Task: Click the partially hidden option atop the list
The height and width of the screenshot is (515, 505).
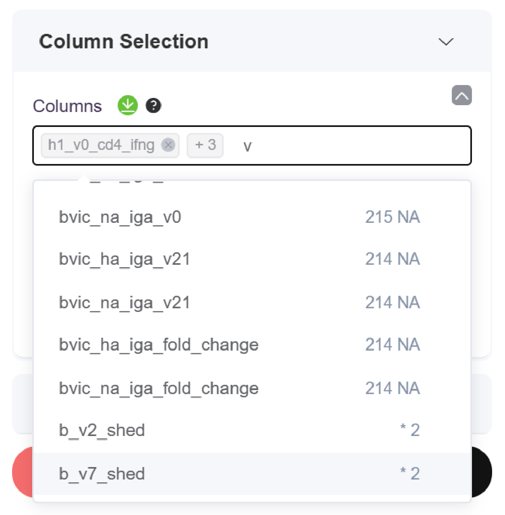Action: (x=125, y=183)
